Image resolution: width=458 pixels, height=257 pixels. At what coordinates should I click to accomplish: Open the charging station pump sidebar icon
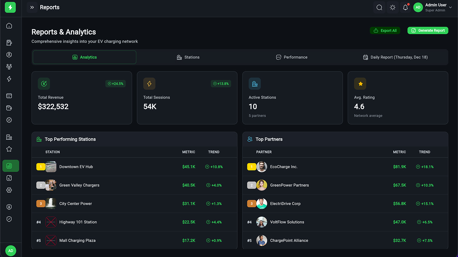9,43
